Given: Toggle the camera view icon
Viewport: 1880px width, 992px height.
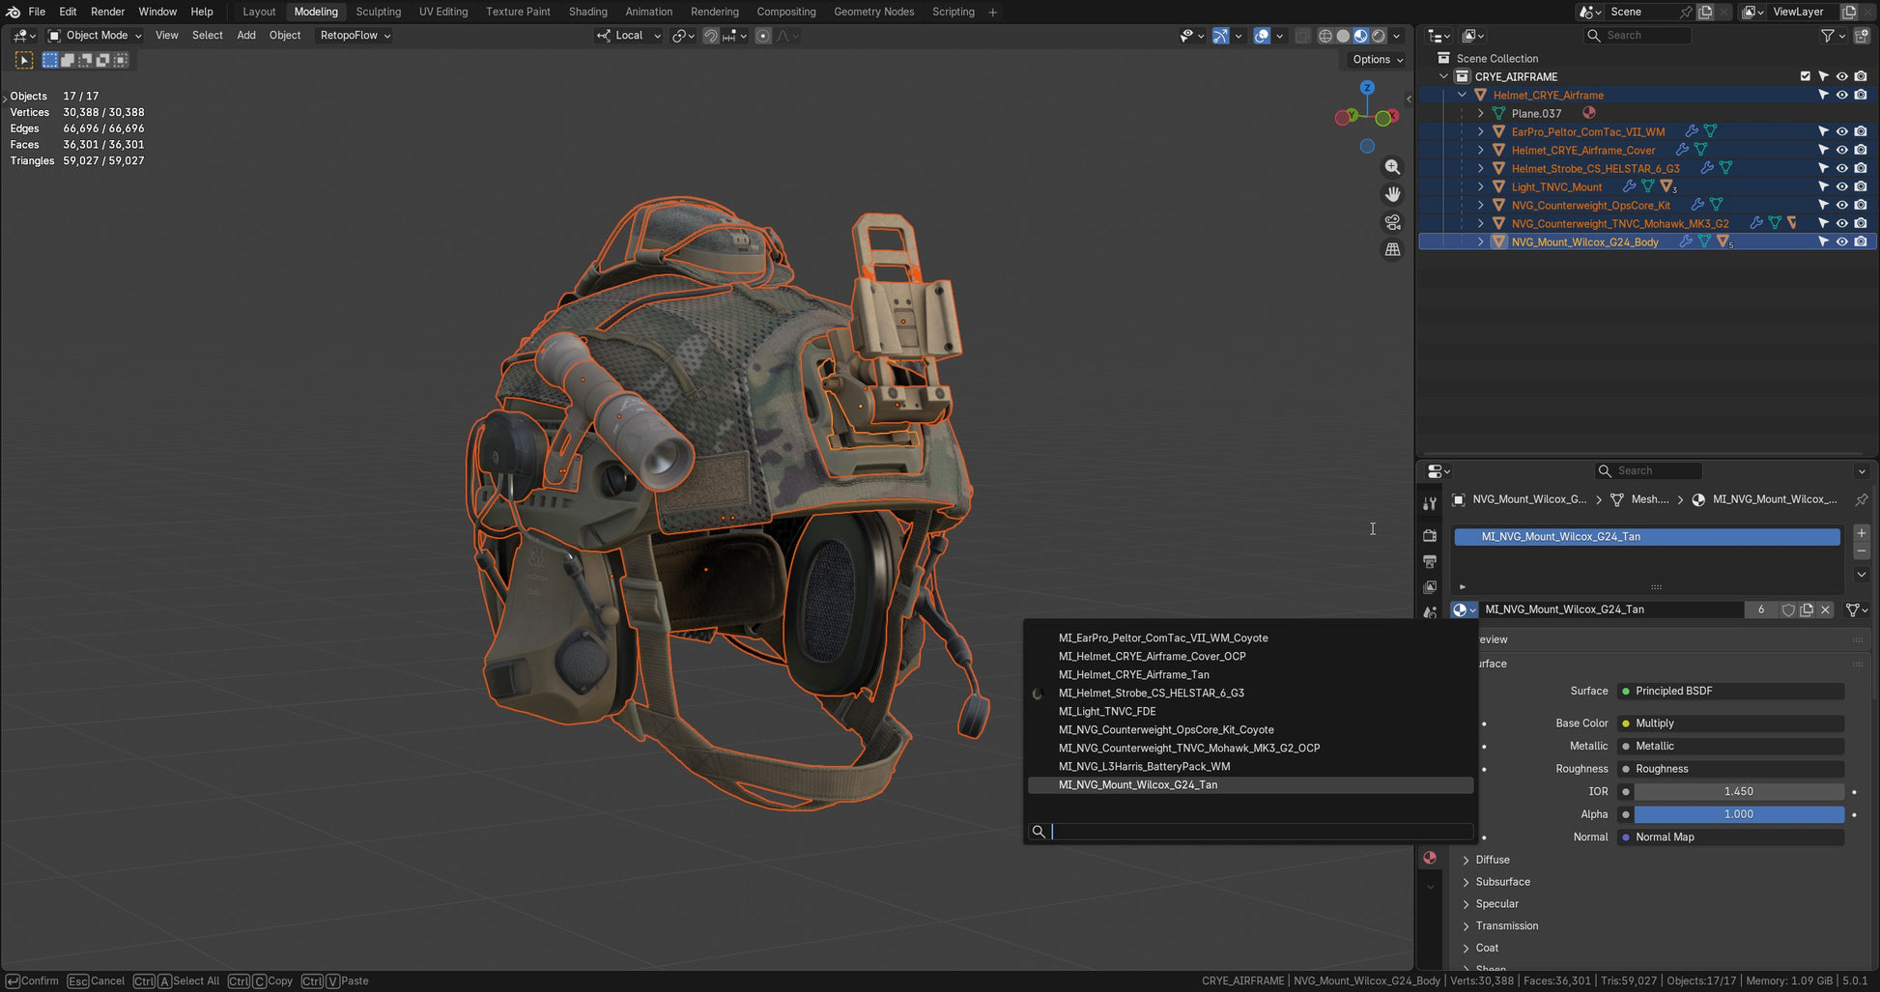Looking at the screenshot, I should coord(1392,222).
